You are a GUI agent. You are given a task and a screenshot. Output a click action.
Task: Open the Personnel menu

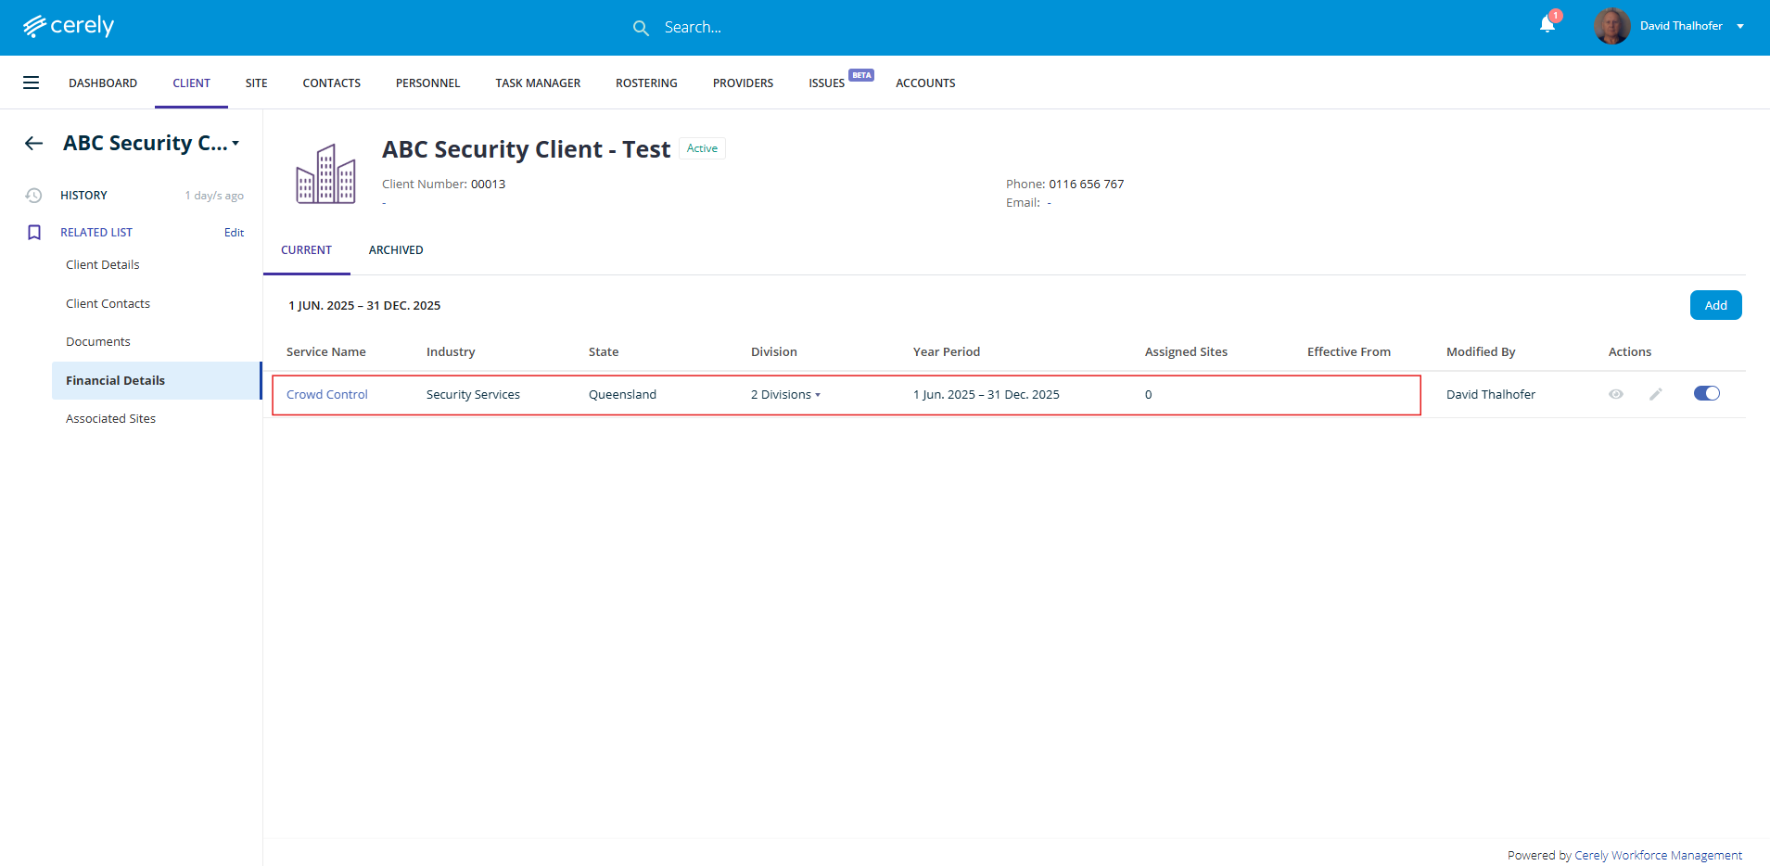[x=427, y=83]
